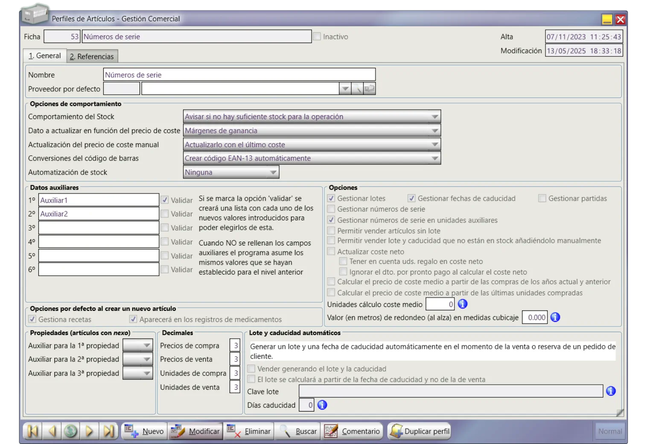Click the application icon in title bar

[35, 14]
